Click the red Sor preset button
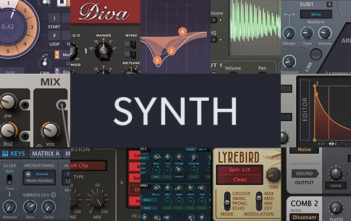The width and height of the screenshot is (351, 221). (135, 178)
